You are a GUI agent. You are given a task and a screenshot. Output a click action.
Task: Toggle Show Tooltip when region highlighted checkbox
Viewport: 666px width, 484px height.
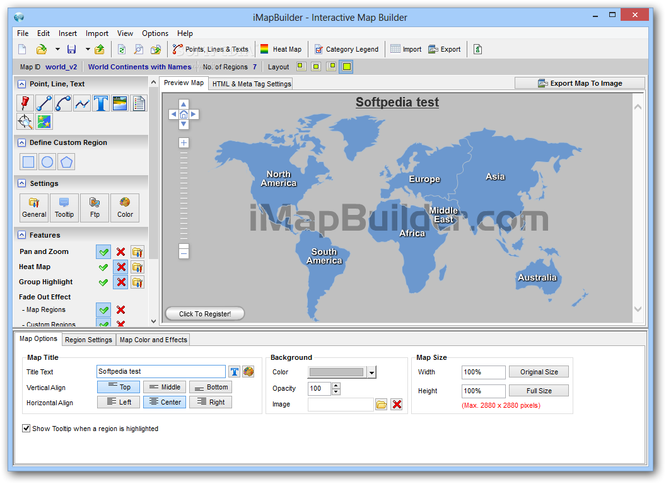[x=26, y=429]
